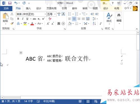140x104 pixels.
Task: Click language 中文(中国) in status bar
Action: click(49, 101)
